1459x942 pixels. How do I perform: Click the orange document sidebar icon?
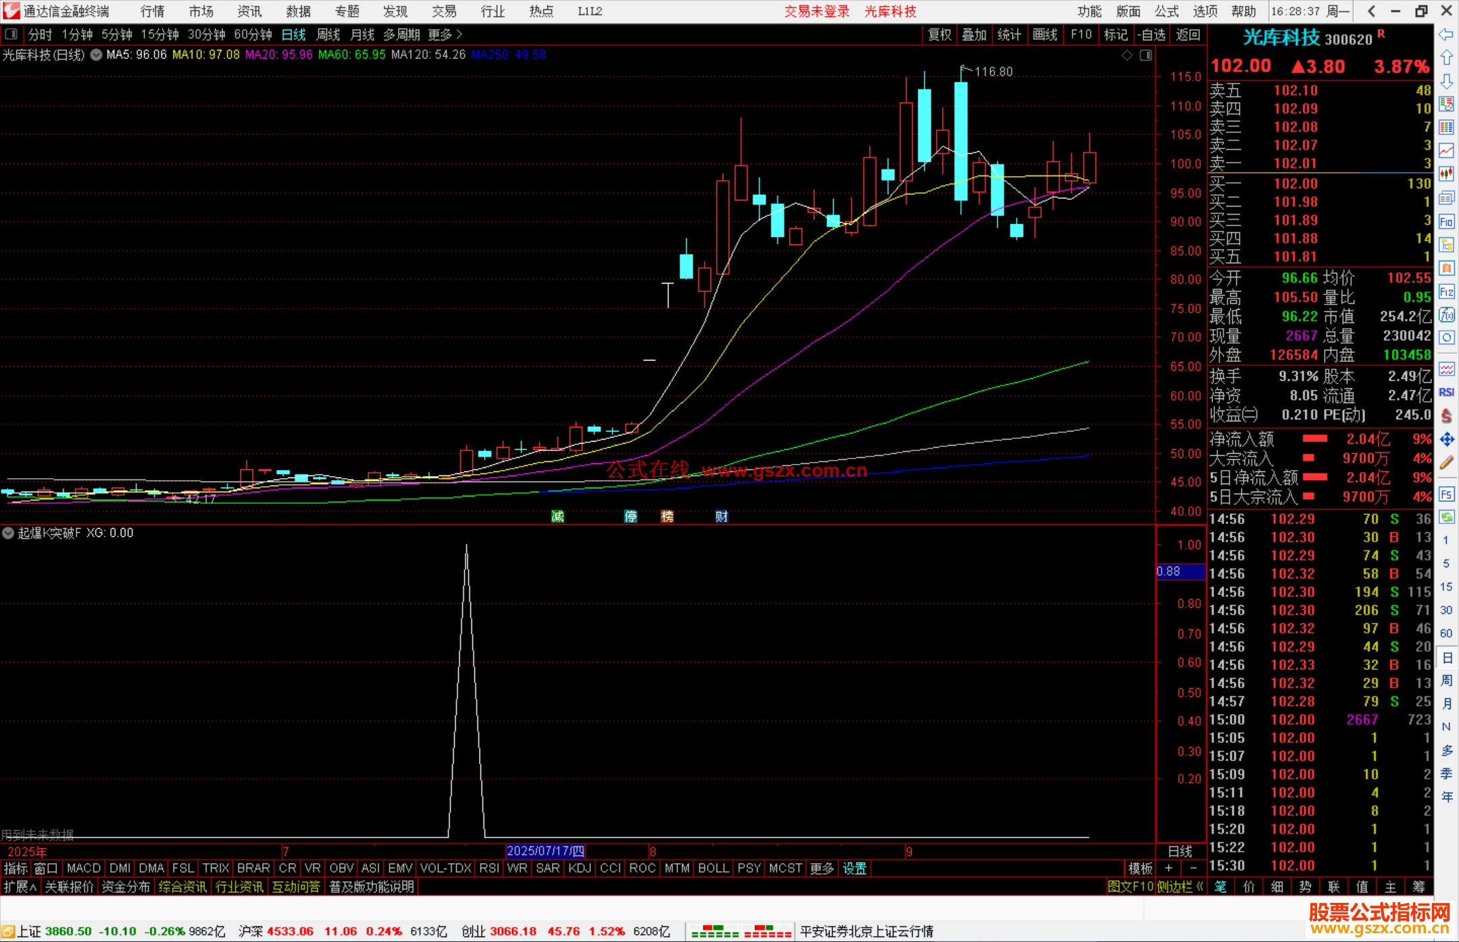click(x=1446, y=268)
